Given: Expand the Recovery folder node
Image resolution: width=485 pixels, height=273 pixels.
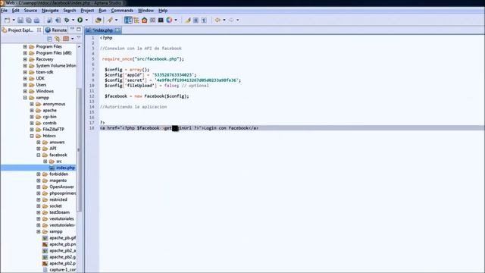Looking at the screenshot, I should pos(25,59).
